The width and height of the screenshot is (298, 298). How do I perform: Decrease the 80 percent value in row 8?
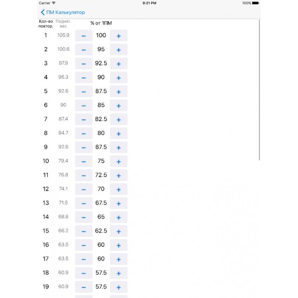83,133
